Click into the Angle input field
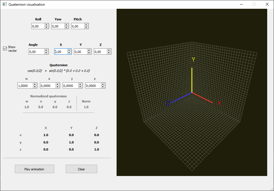Viewport: 274px width, 191px height. (x=36, y=51)
